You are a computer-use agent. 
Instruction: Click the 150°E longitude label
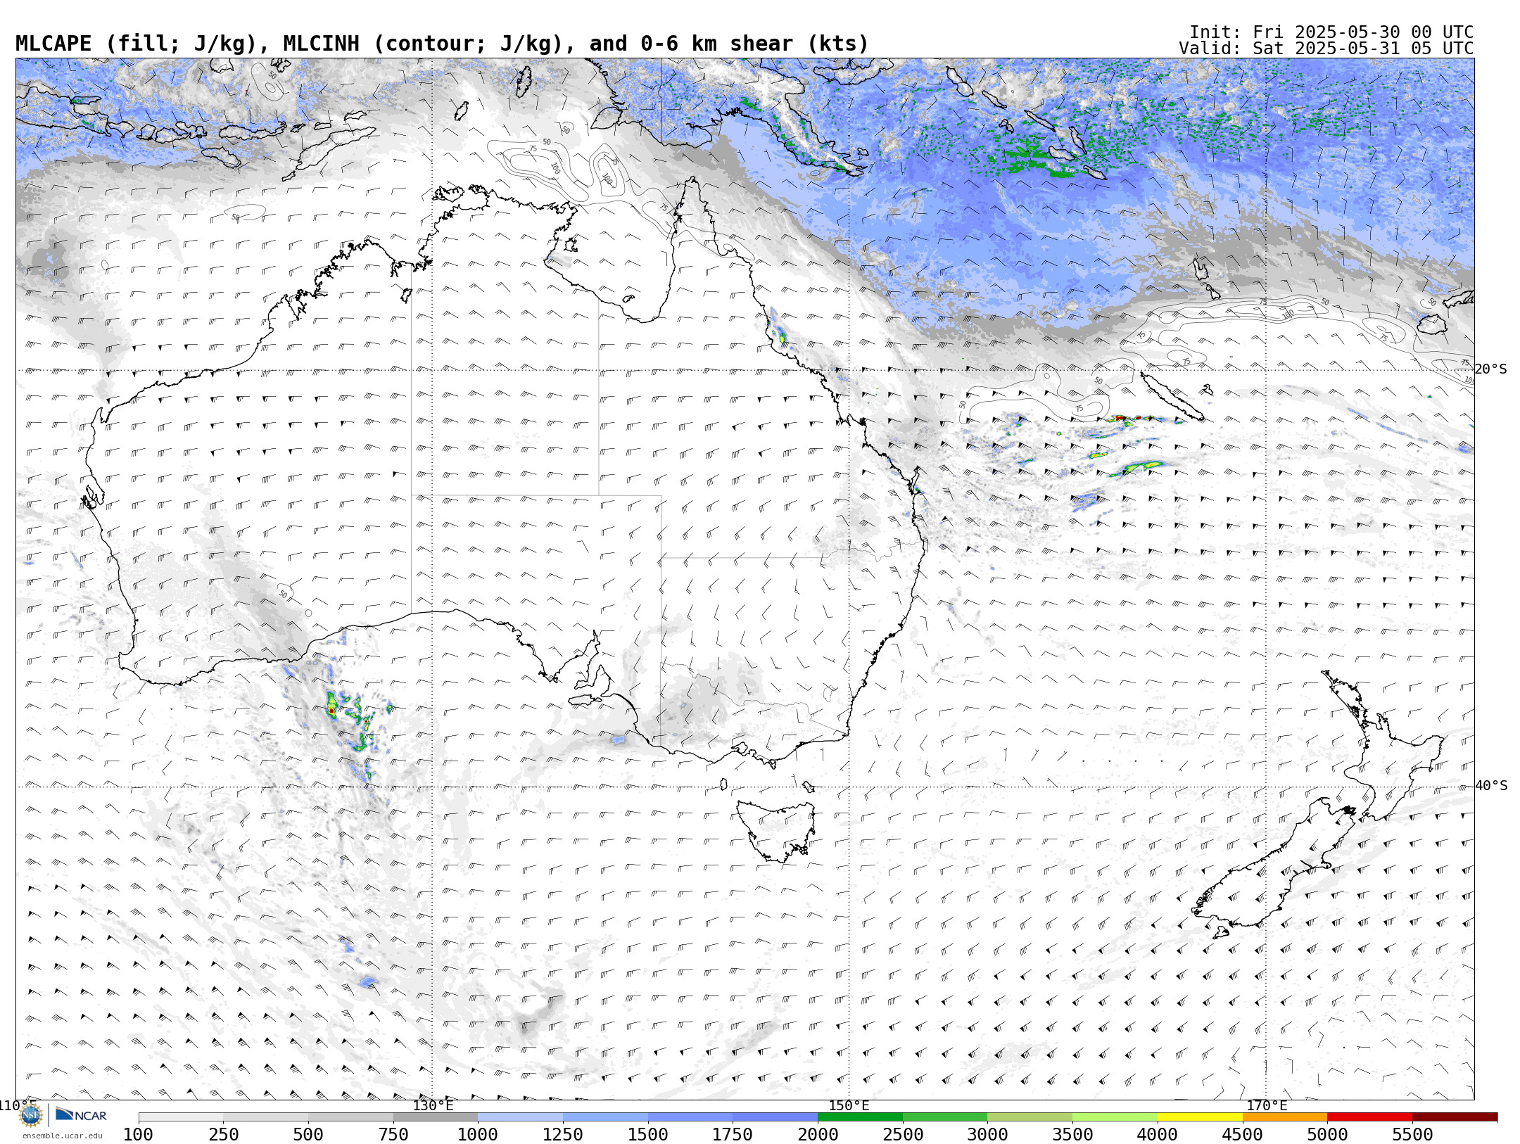(849, 1105)
